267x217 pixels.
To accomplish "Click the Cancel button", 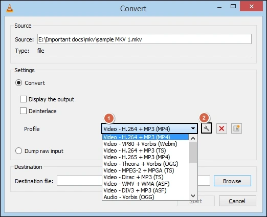I will coord(237,201).
